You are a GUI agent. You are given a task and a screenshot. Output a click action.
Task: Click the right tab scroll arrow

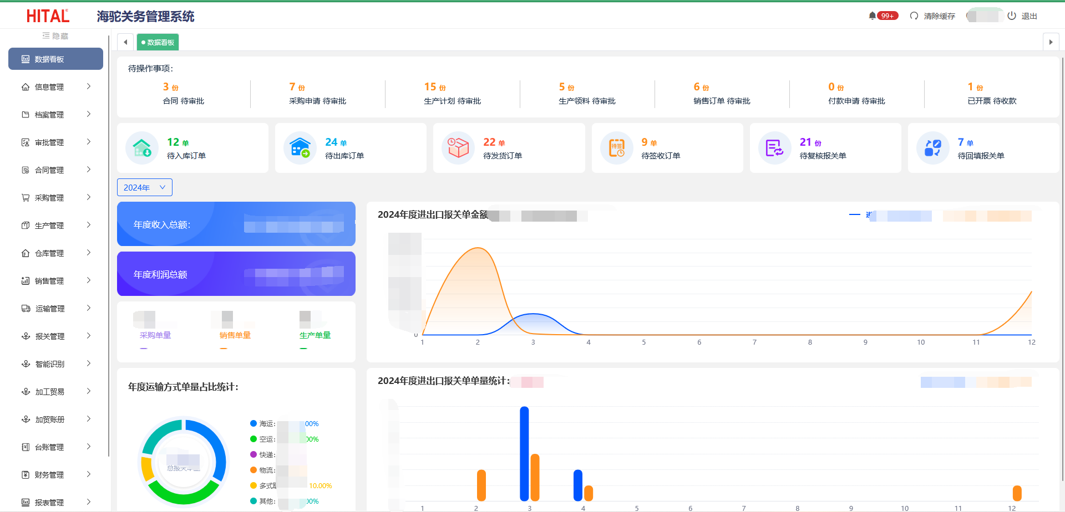[x=1051, y=42]
